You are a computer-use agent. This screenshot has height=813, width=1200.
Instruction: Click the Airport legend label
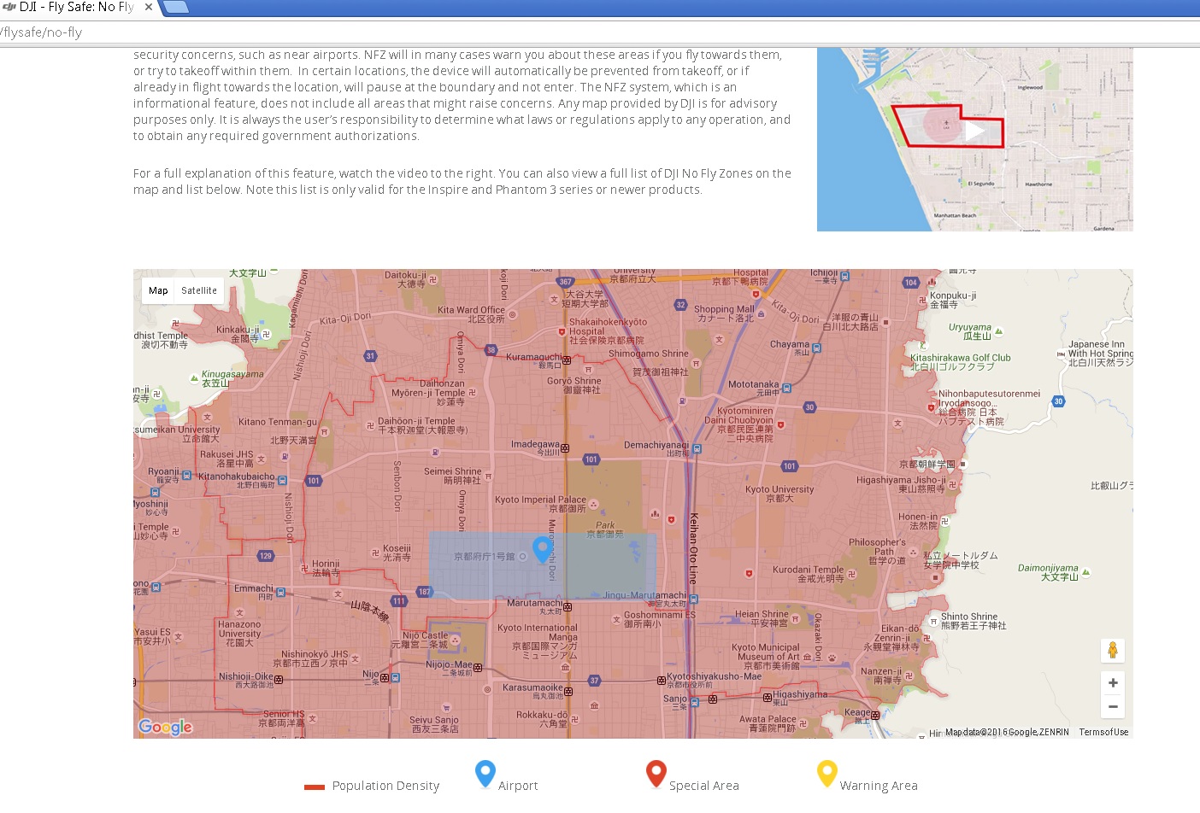pos(518,786)
